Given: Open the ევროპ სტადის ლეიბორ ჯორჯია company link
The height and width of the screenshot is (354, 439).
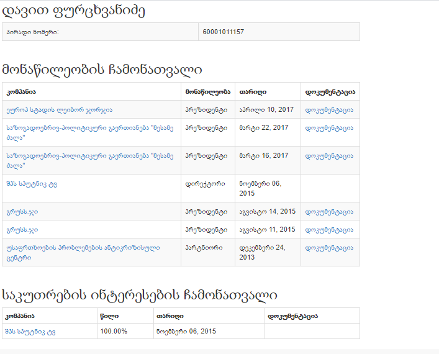Looking at the screenshot, I should 60,110.
